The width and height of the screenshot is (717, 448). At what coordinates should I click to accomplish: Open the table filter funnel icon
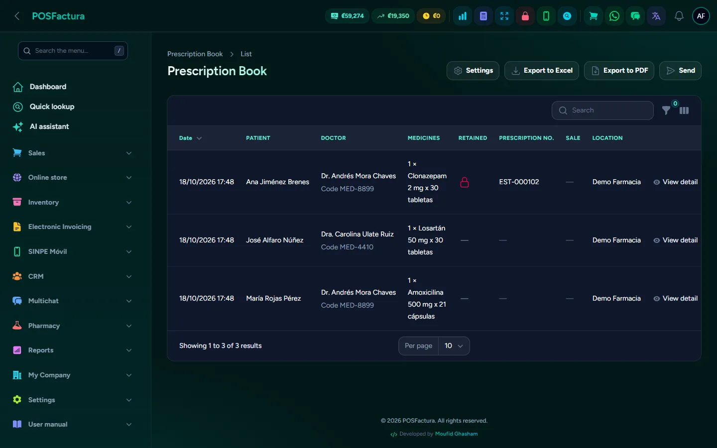[x=666, y=111]
